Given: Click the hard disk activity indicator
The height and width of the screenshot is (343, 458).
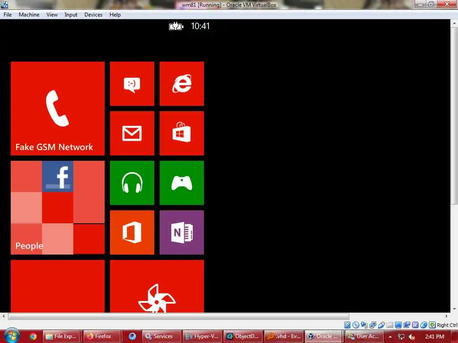Looking at the screenshot, I should click(x=347, y=325).
